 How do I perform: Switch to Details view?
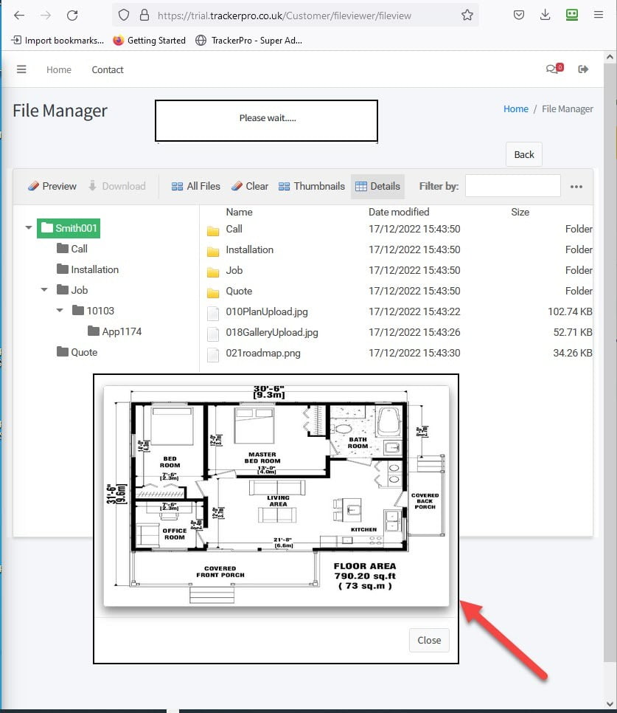coord(377,187)
